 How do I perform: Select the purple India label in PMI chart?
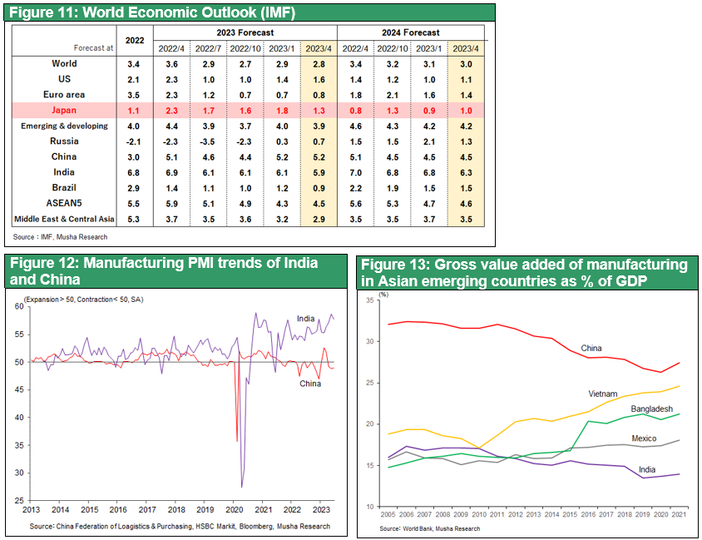click(x=307, y=319)
